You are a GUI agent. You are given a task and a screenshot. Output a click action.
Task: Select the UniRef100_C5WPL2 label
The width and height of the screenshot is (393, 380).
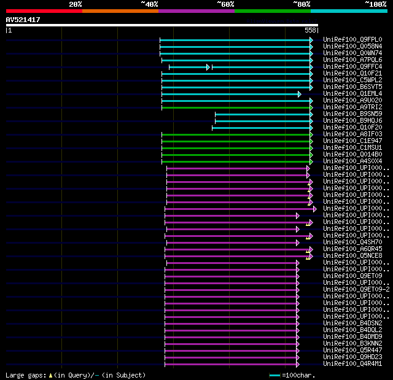352,80
